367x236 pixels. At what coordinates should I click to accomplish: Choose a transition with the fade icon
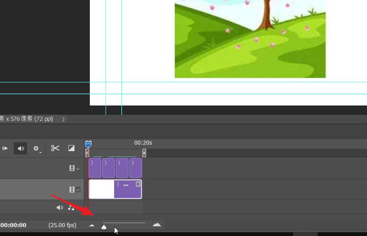point(71,148)
